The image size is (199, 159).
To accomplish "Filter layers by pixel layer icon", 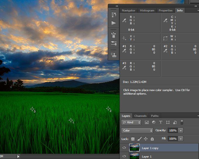I will pyautogui.click(x=147, y=122).
